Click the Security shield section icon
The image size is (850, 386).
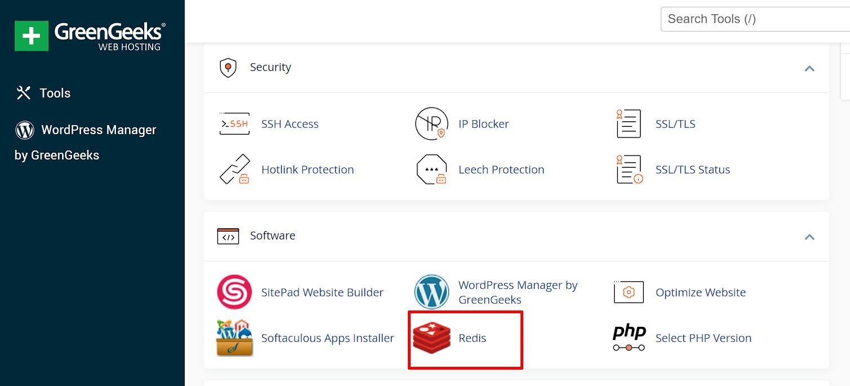[228, 68]
